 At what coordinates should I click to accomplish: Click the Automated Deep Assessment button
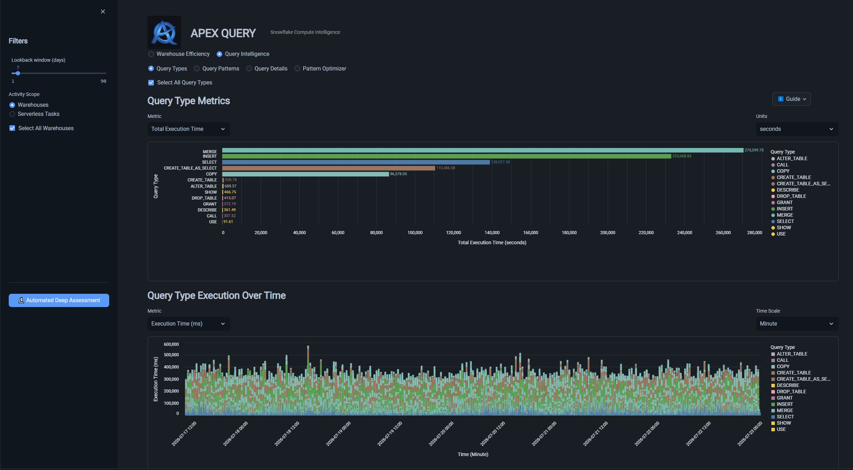tap(59, 300)
